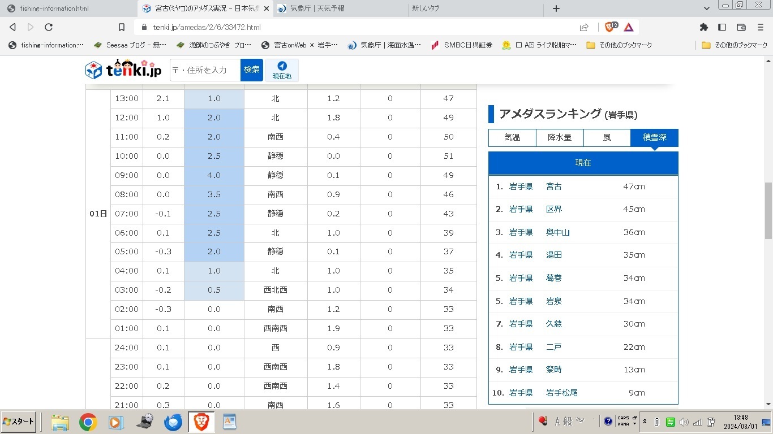This screenshot has width=773, height=434.
Task: Select the 気温 ranking tab
Action: click(x=512, y=137)
